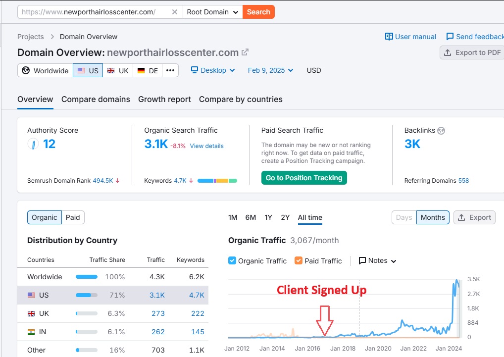Viewport: 504px width, 357px height.
Task: Open the User manual link
Action: coord(411,37)
